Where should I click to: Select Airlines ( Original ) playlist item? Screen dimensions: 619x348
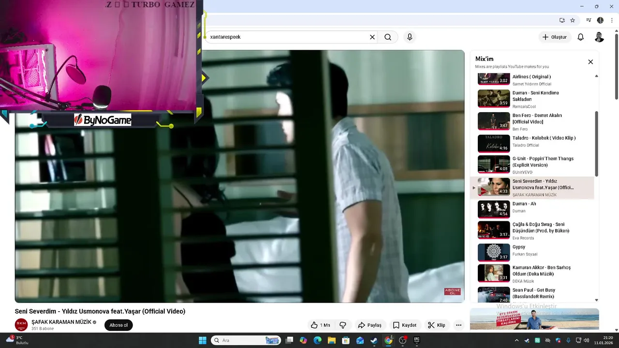[533, 79]
